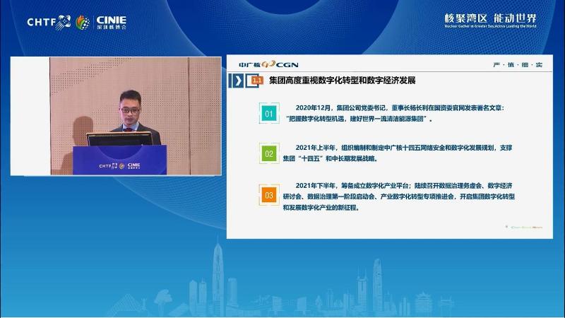Screen dimensions: 565x318
Task: Click the orange 03 numbered box
Action: click(268, 194)
